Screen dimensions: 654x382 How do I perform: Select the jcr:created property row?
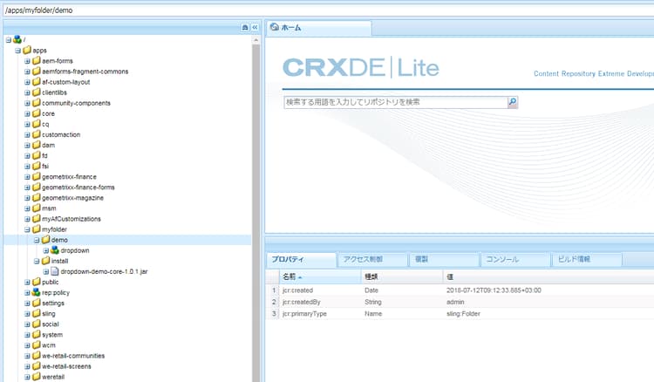click(x=460, y=290)
